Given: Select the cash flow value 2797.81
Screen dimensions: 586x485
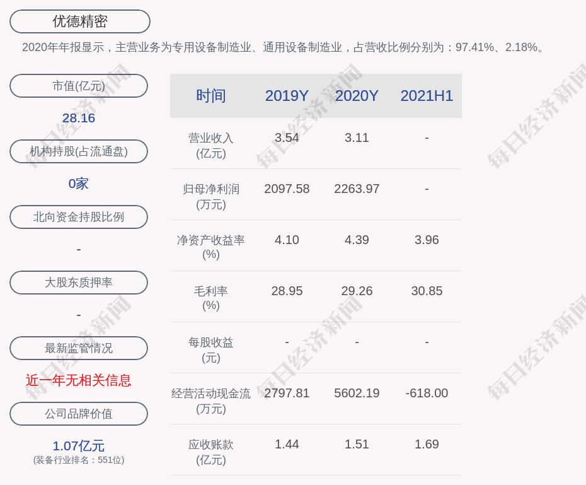Looking at the screenshot, I should point(287,393).
